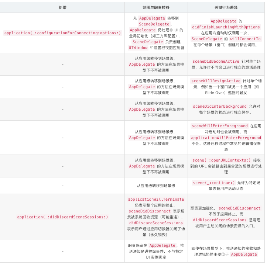The image size is (267, 263).
Task: Click AppDelegate after 职责保留在
Action: point(162,245)
